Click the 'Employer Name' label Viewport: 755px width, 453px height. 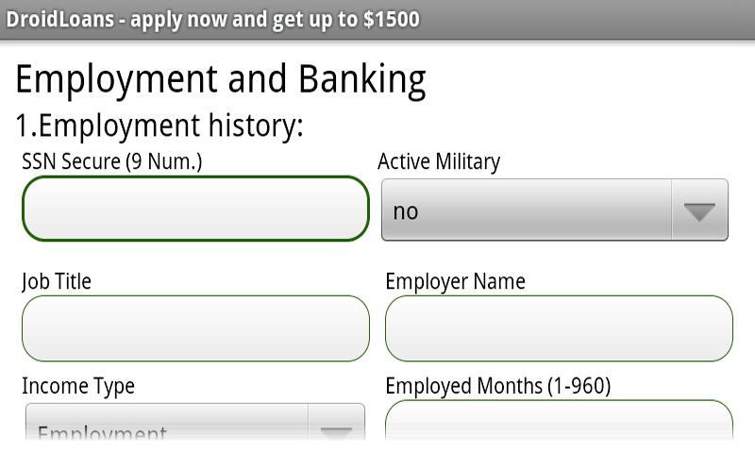pyautogui.click(x=455, y=281)
